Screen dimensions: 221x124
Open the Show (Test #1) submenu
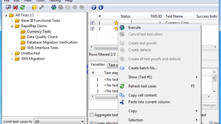point(160,77)
